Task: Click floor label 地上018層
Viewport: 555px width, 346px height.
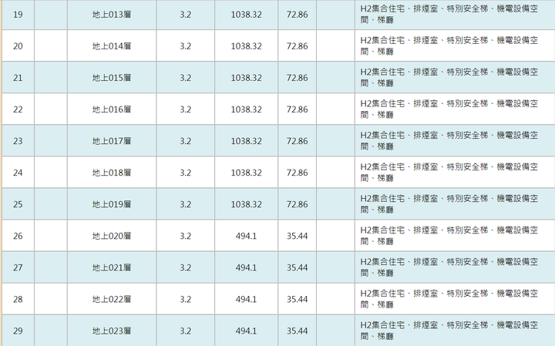Action: pyautogui.click(x=112, y=173)
